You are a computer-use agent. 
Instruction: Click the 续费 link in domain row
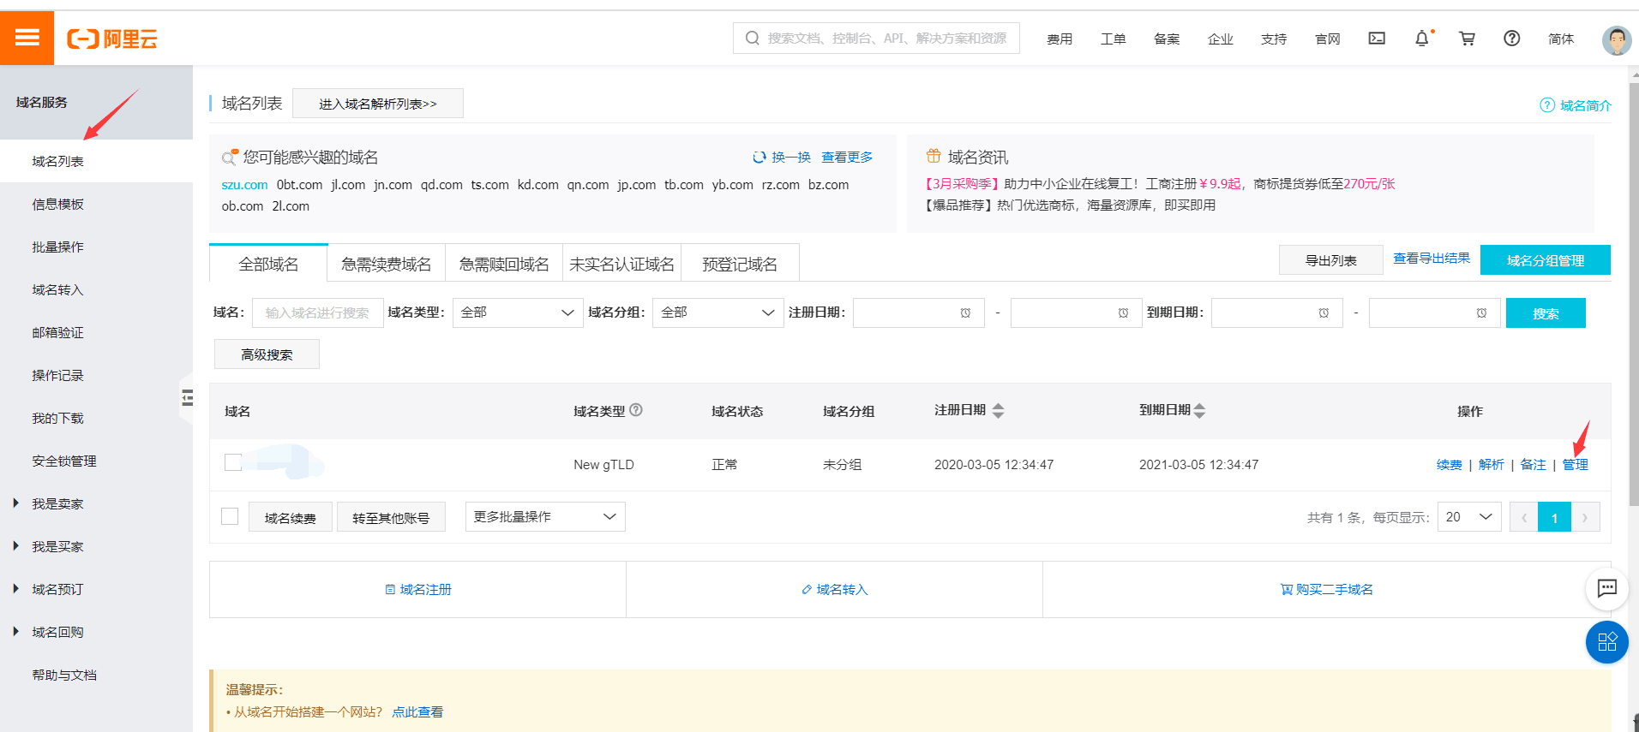1450,464
